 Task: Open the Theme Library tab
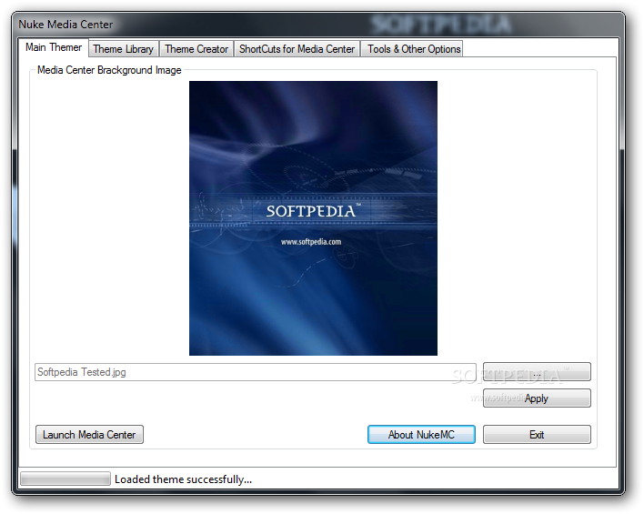pos(123,49)
